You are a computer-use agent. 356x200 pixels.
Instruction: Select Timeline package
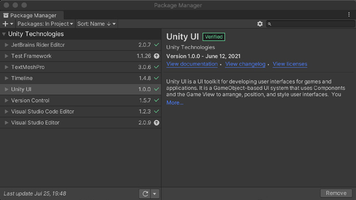(80, 78)
